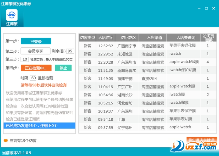Sort by the 入店渠道 column header

tap(153, 37)
